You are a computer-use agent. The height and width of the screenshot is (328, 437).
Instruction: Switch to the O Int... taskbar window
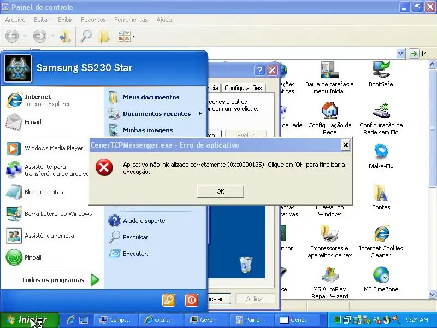click(x=161, y=320)
